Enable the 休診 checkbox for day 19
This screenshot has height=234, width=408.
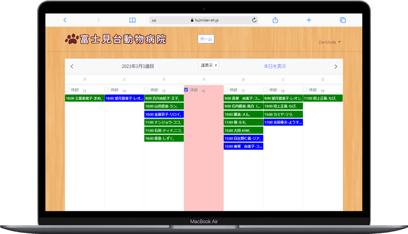point(306,89)
